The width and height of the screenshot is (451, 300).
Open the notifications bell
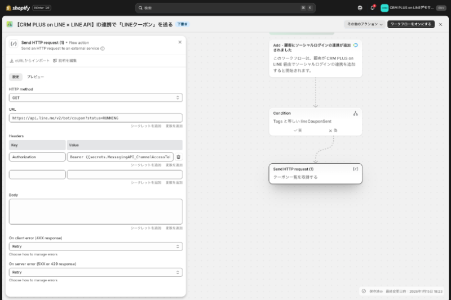[373, 8]
